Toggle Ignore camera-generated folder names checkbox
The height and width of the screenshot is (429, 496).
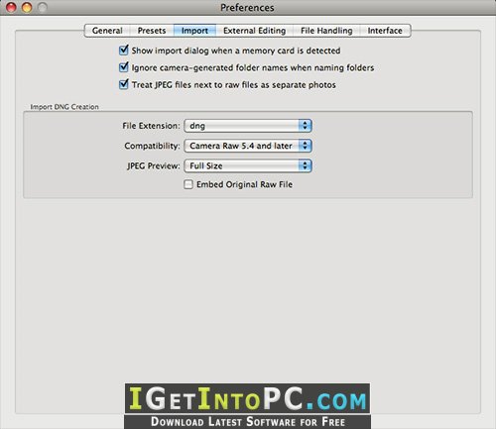124,67
